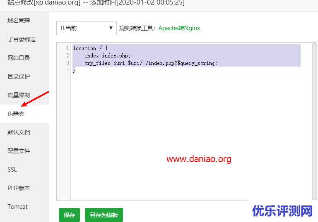The width and height of the screenshot is (318, 222).
Task: Switch to the 配置文件 tab
Action: (19, 151)
